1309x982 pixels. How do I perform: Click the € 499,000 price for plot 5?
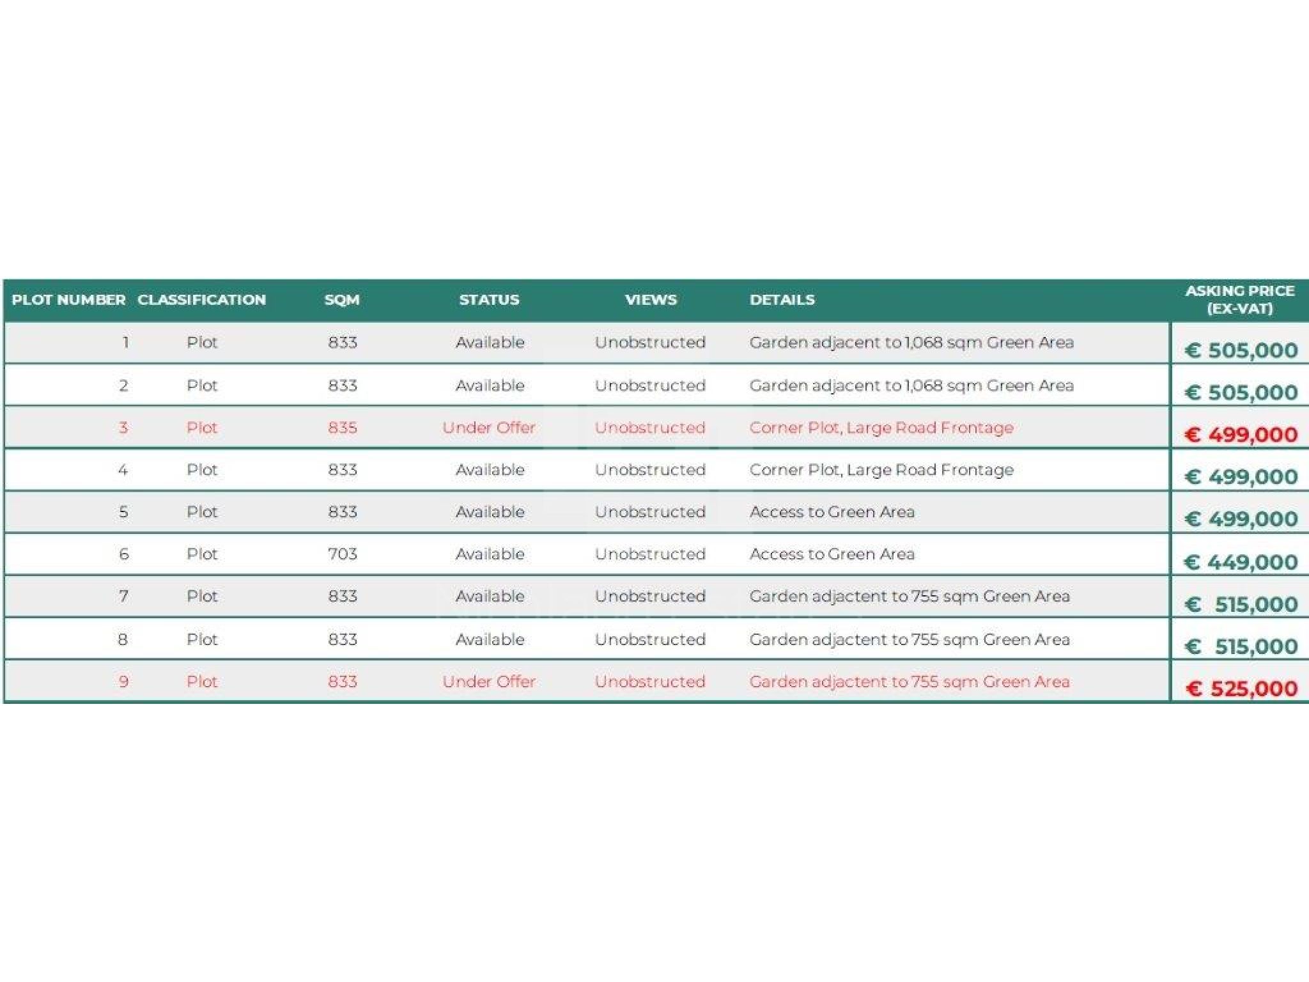pyautogui.click(x=1241, y=519)
